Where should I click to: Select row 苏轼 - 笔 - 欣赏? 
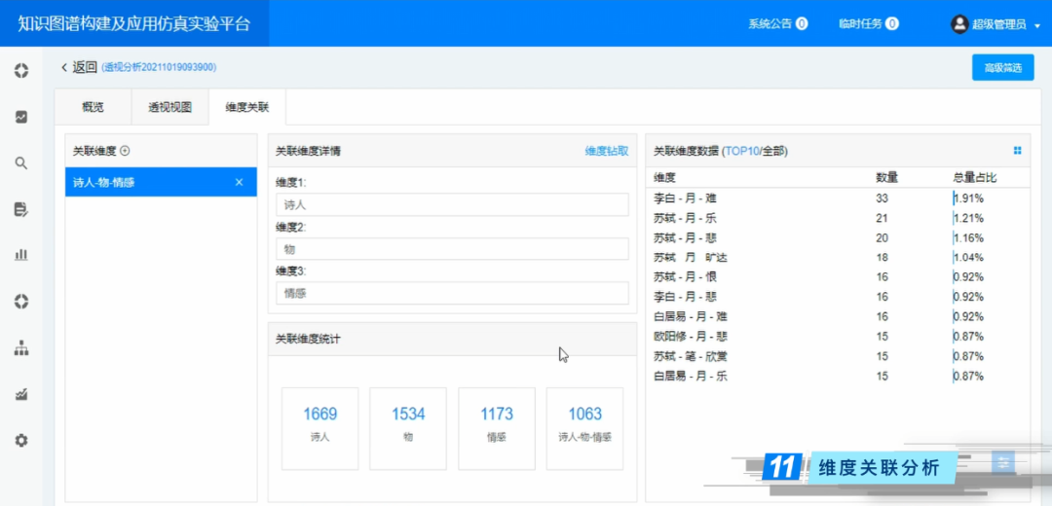(838, 356)
